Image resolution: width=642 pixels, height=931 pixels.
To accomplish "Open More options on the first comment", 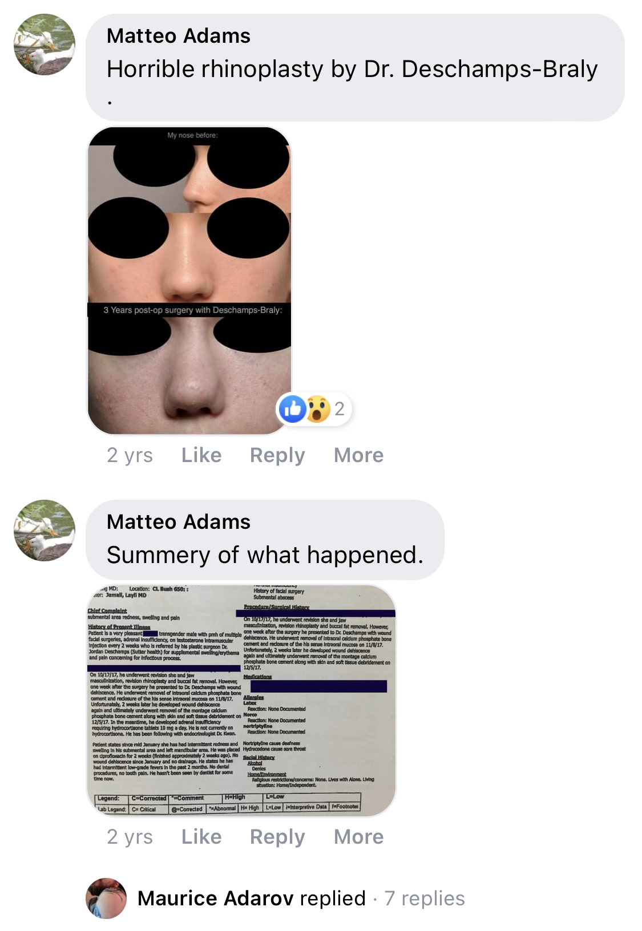I will pyautogui.click(x=358, y=455).
